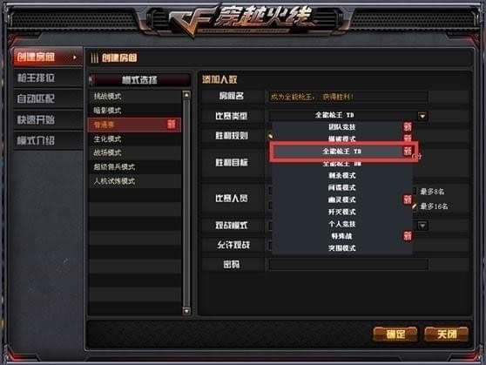Click the 新 badge beside 特殊战 option

pos(408,236)
